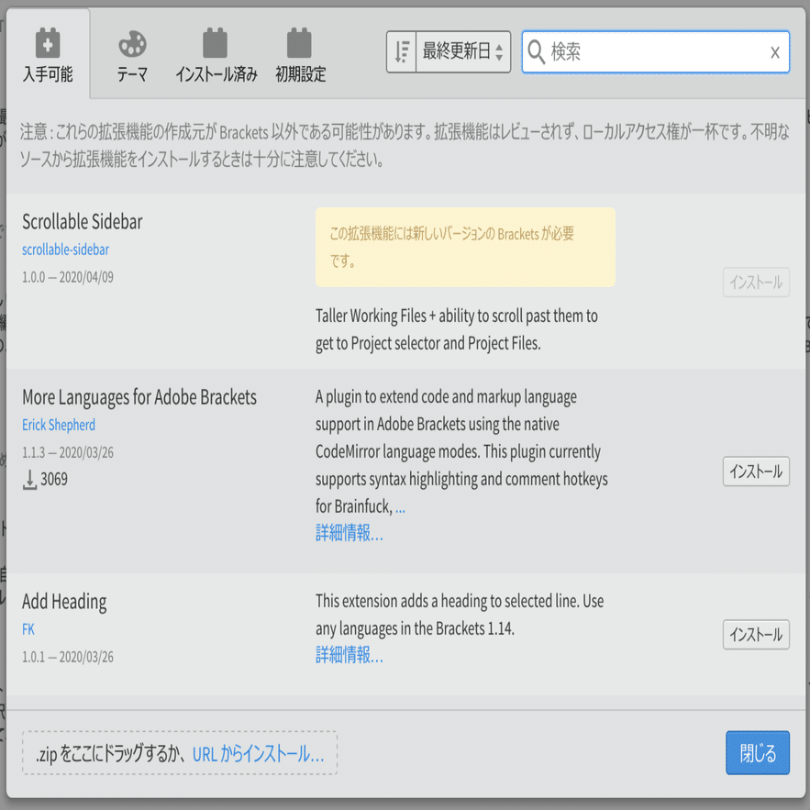Visit Erick Shepherd's author page
This screenshot has height=810, width=810.
(58, 425)
